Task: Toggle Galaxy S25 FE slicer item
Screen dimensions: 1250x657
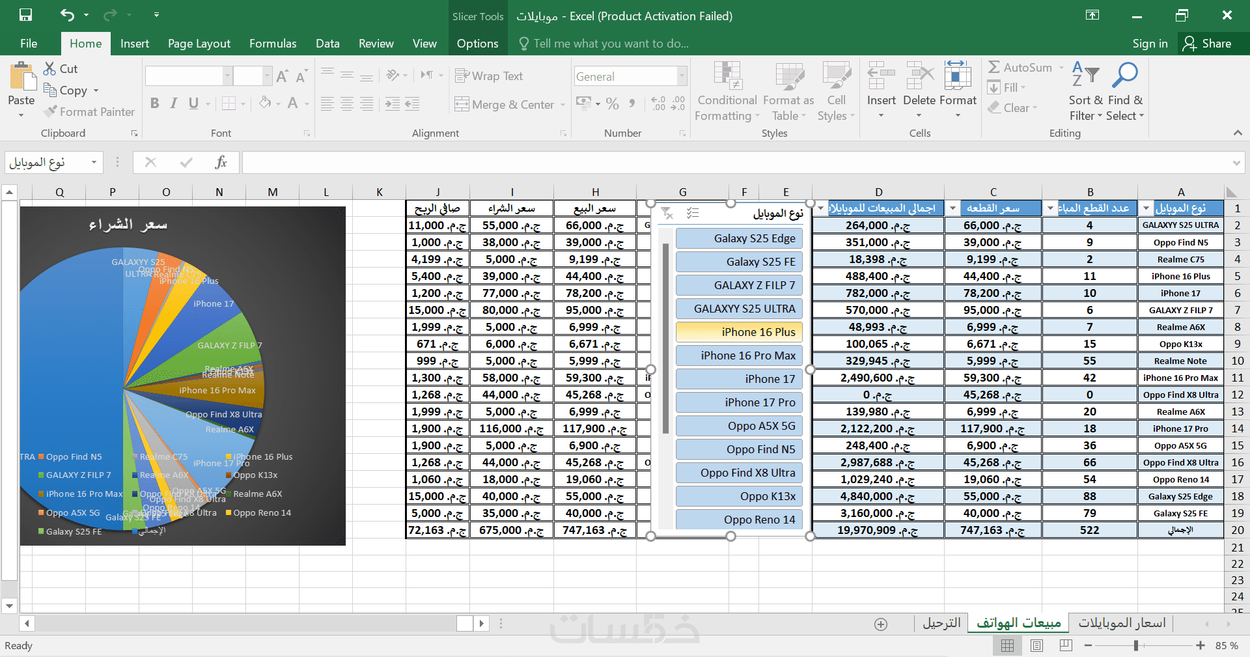Action: tap(739, 262)
